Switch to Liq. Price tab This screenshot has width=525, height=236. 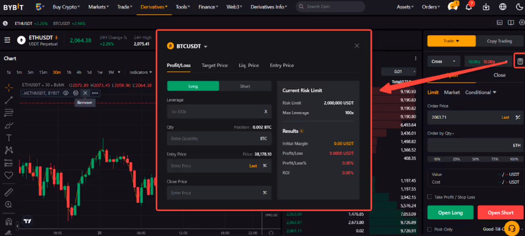[249, 65]
